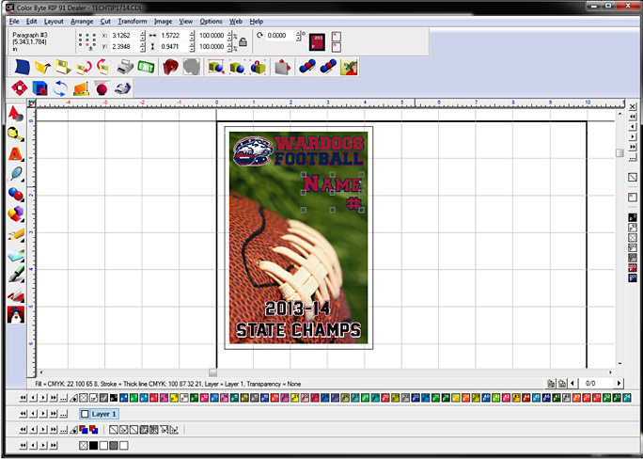Click the first green swatch in palette
Viewport: 643px width, 459px height.
point(133,398)
